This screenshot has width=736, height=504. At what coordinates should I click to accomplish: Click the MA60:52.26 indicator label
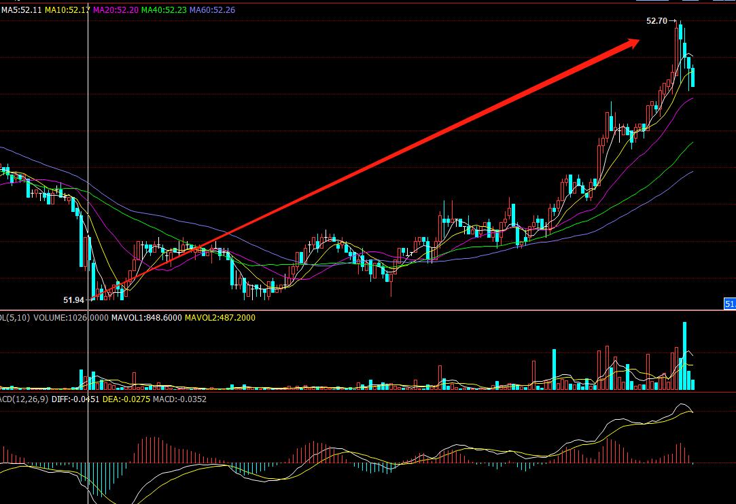(x=212, y=10)
